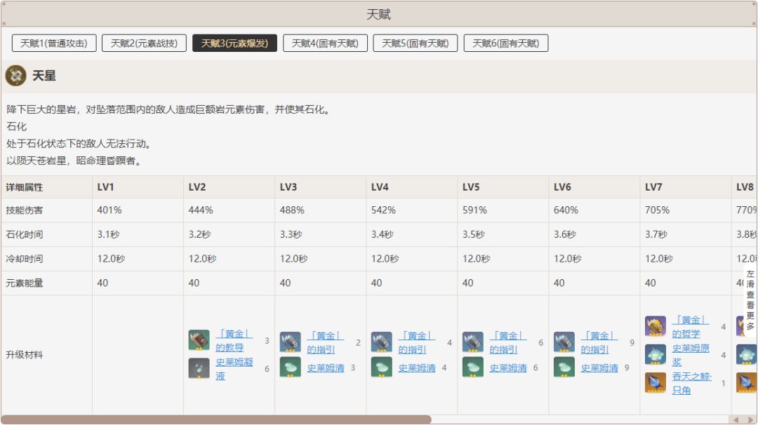
Task: Click the 元素能量 row label
Action: click(x=24, y=283)
